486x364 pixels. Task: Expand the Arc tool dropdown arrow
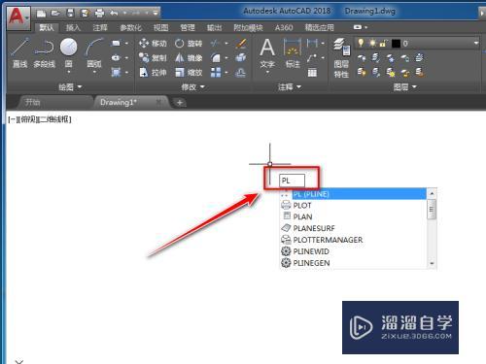94,72
